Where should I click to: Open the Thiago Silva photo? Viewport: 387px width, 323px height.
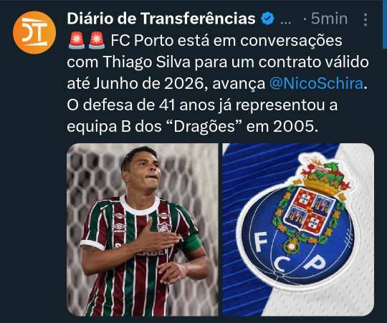point(143,230)
